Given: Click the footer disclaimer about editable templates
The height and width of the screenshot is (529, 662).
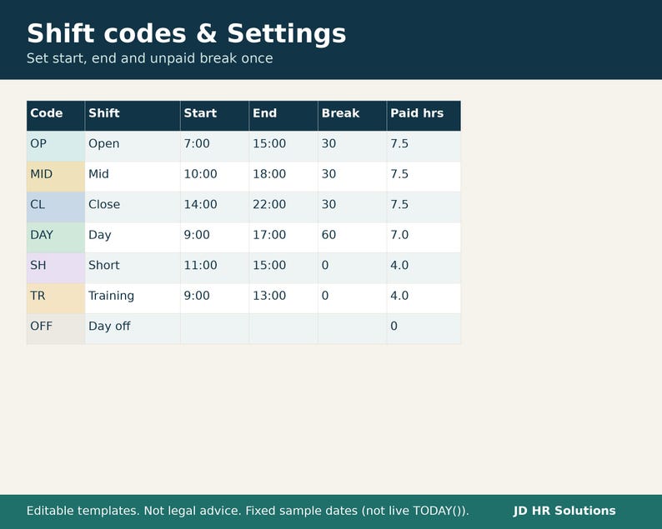Looking at the screenshot, I should pyautogui.click(x=248, y=511).
